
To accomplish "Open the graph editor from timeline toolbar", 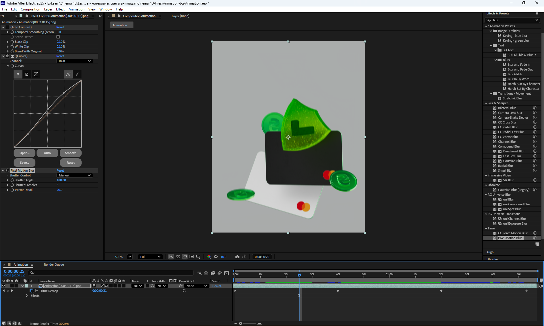I will (x=226, y=273).
